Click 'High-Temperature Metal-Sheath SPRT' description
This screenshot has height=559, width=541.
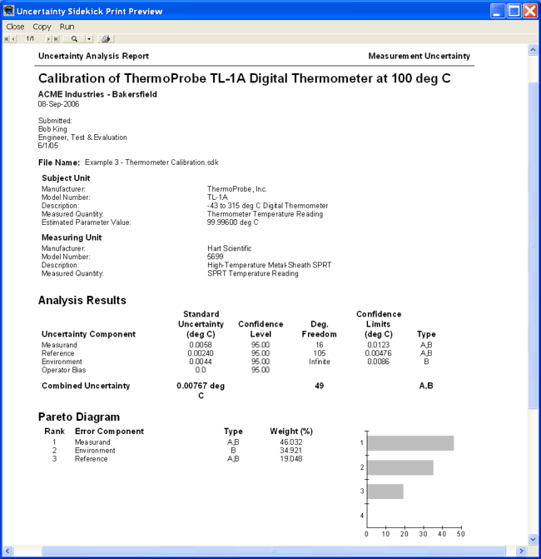pos(270,265)
